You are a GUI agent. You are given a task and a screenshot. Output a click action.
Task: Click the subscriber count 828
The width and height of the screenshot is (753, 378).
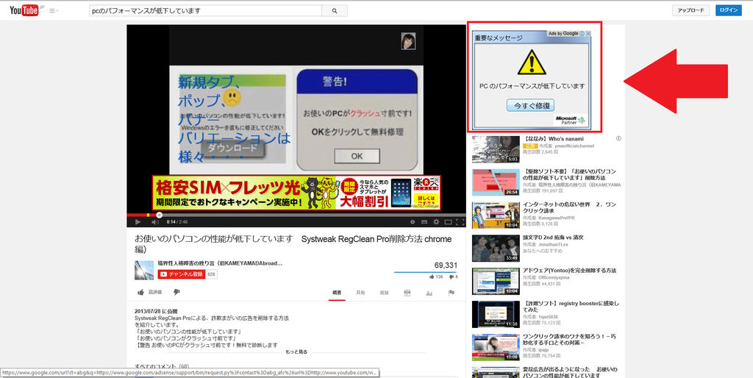[x=211, y=274]
